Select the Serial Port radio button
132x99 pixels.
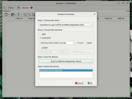tap(40, 38)
